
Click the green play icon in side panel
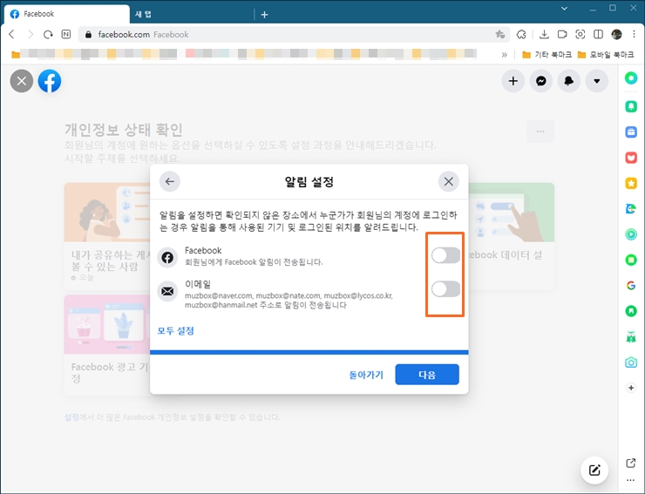(x=631, y=234)
